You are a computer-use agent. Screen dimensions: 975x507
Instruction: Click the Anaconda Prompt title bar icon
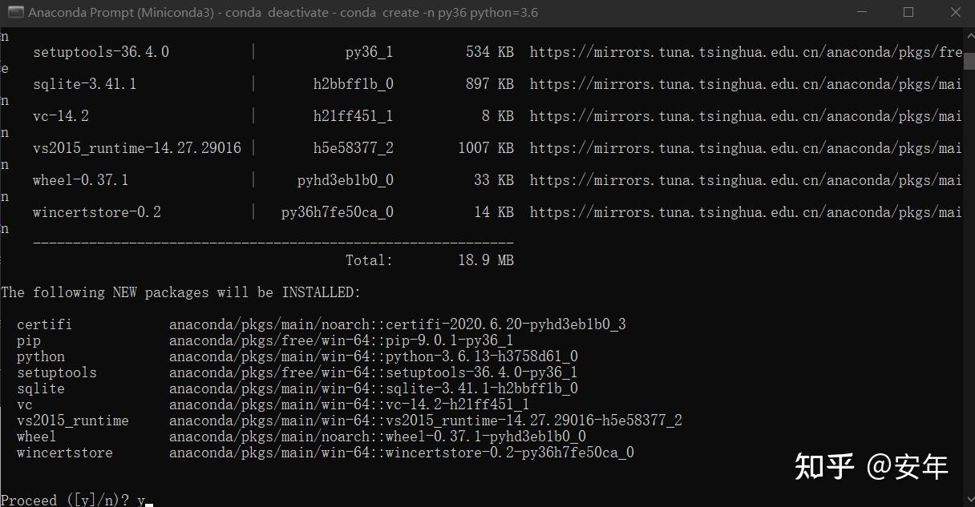pyautogui.click(x=14, y=12)
